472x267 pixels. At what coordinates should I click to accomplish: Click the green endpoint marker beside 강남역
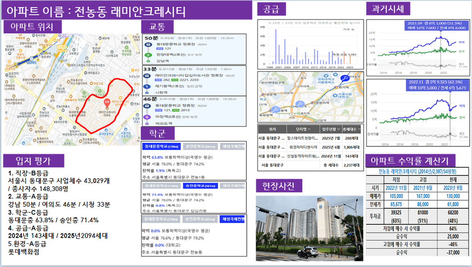[148, 61]
